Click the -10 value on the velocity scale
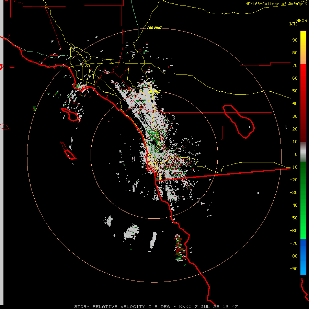 294,167
